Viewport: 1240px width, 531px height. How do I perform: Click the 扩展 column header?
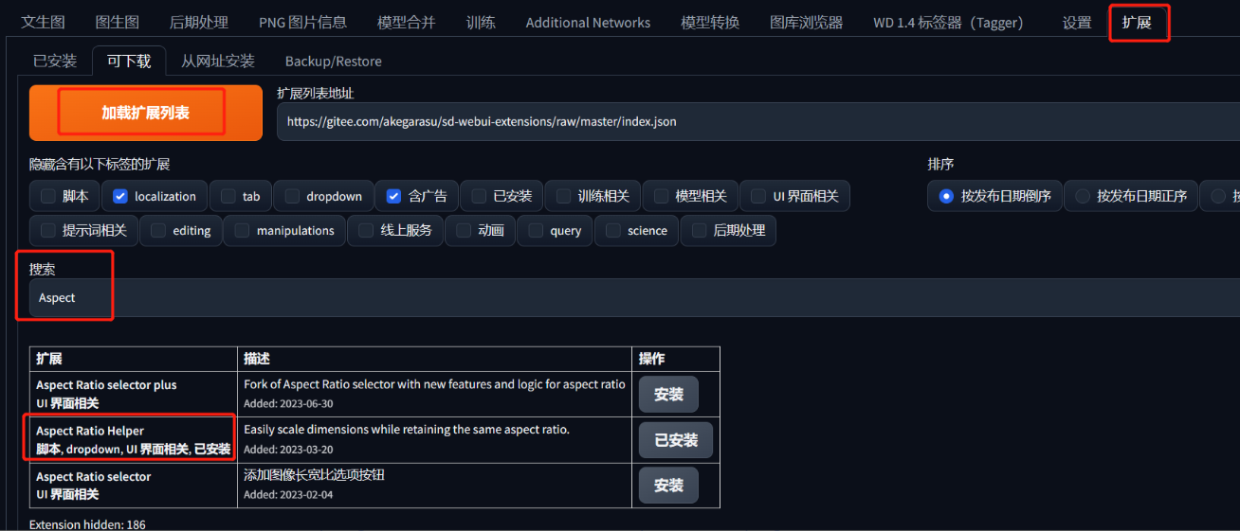point(48,359)
